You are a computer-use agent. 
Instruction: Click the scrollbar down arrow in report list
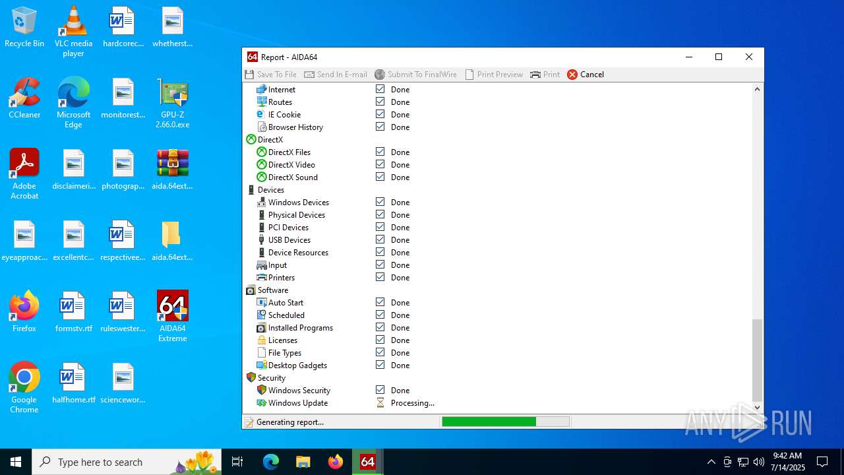757,408
